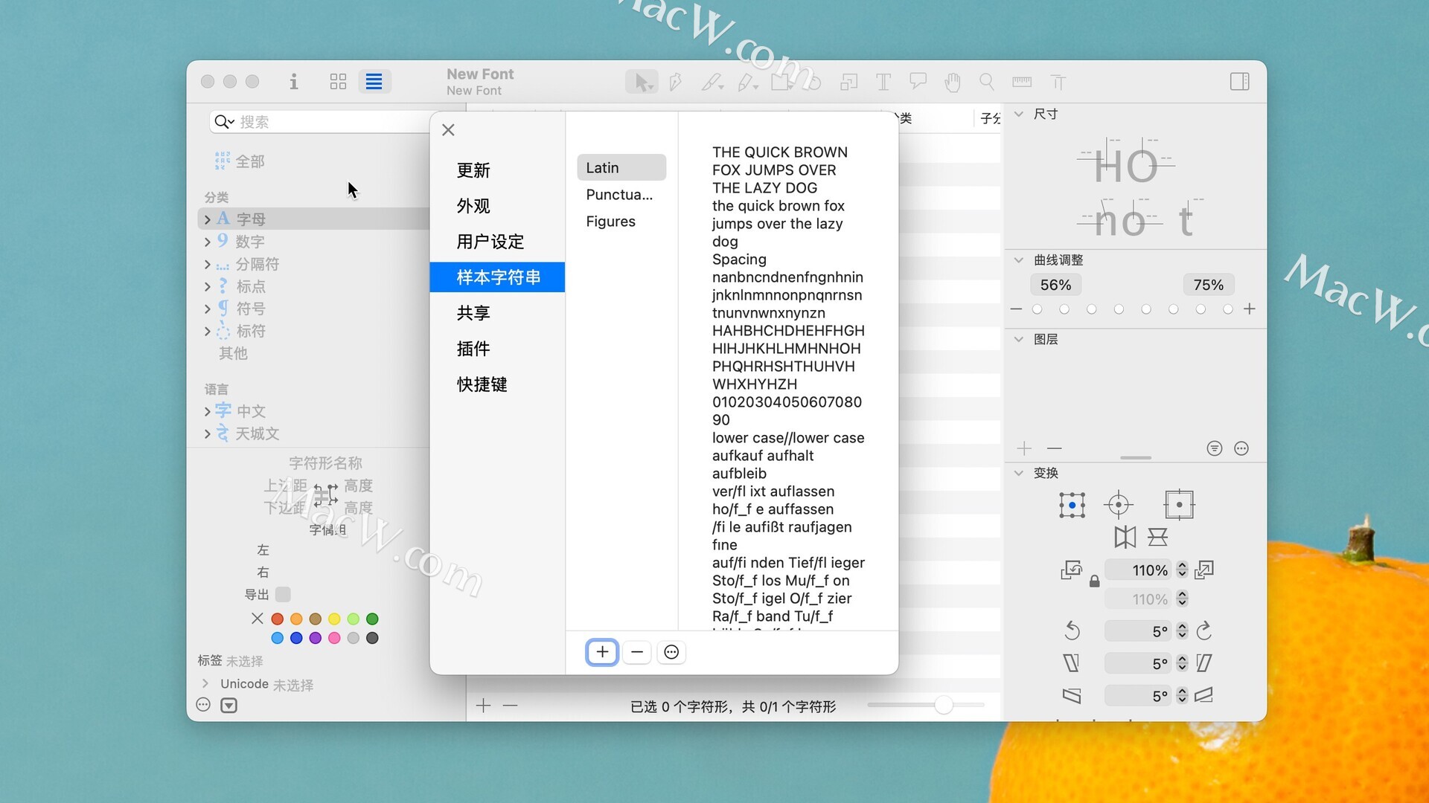Click the 56% curve adjustment value
The width and height of the screenshot is (1429, 803).
[1055, 285]
